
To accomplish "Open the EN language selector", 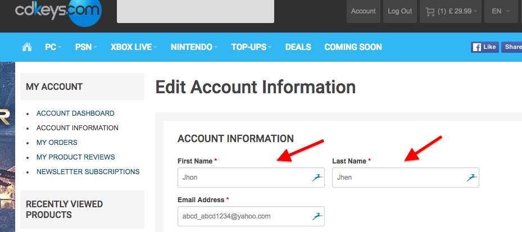I will [x=501, y=11].
